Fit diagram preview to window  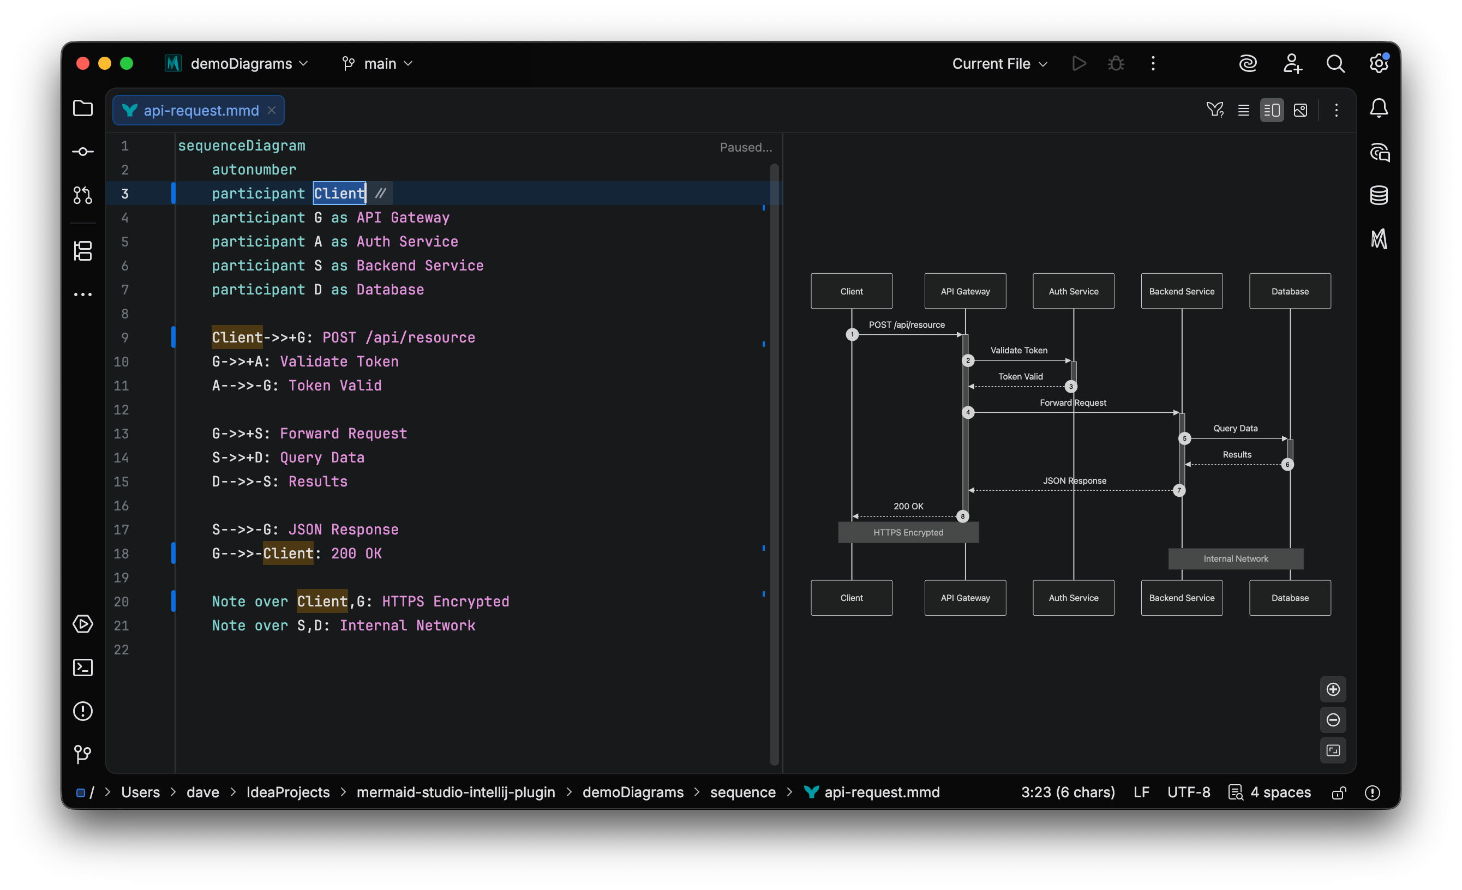[x=1333, y=750]
